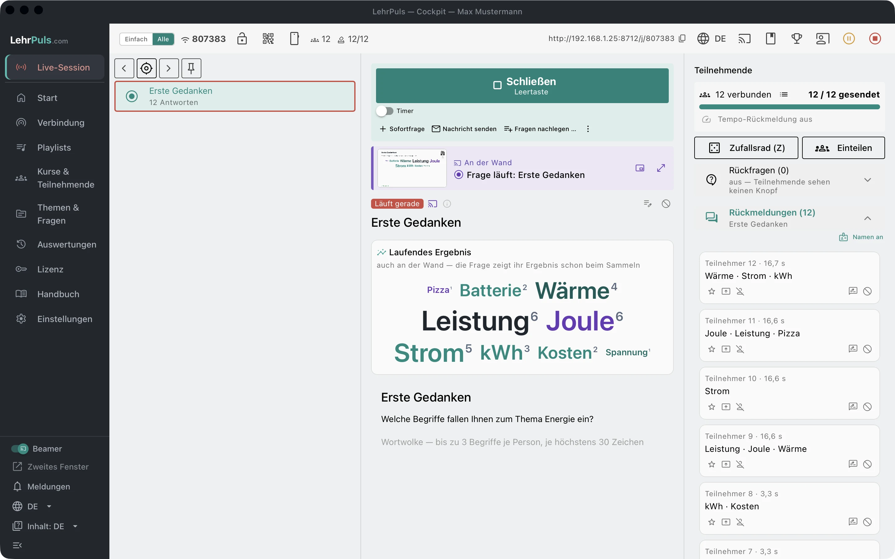This screenshot has width=895, height=559.
Task: Open the An der Wand thumbnail preview
Action: 412,168
